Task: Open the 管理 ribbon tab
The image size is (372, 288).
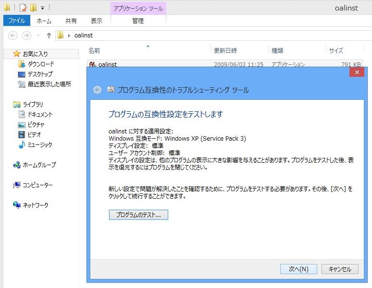Action: (x=138, y=21)
